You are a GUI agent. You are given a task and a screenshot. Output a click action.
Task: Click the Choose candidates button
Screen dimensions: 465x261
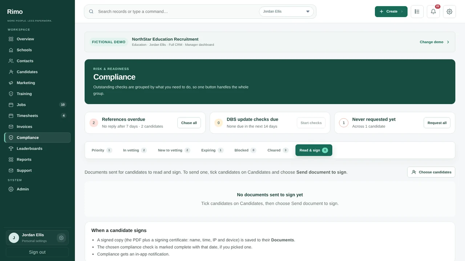pos(431,172)
